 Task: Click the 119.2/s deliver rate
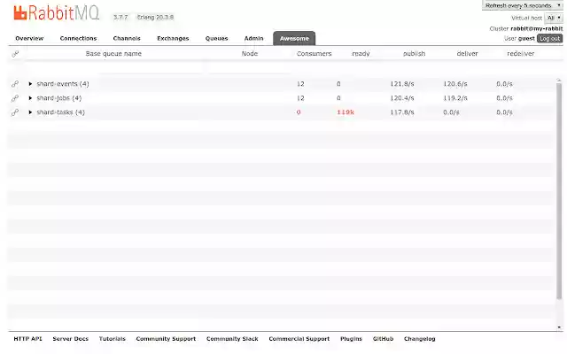(x=454, y=98)
